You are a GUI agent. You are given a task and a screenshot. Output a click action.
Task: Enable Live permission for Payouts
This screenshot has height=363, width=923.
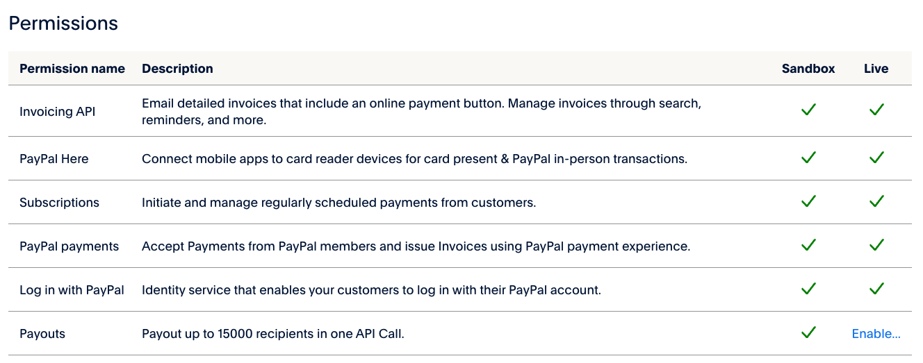point(876,334)
